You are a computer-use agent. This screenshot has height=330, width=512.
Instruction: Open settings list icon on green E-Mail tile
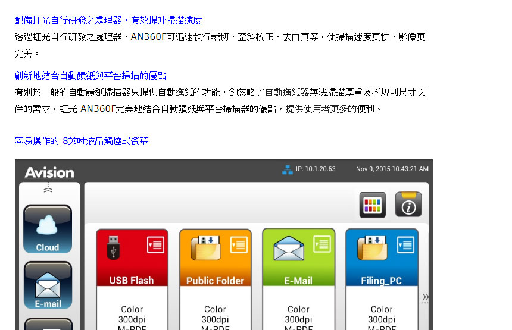pos(322,244)
